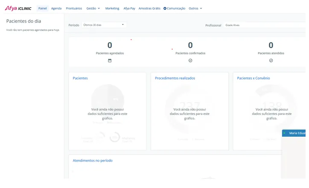Open the Profissional selector showing Gisele Alves
The image size is (309, 188).
pos(265,25)
